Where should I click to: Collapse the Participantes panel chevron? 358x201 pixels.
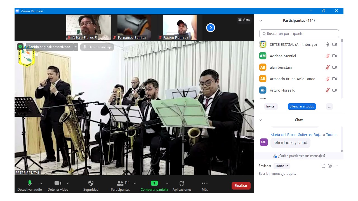[x=261, y=21]
